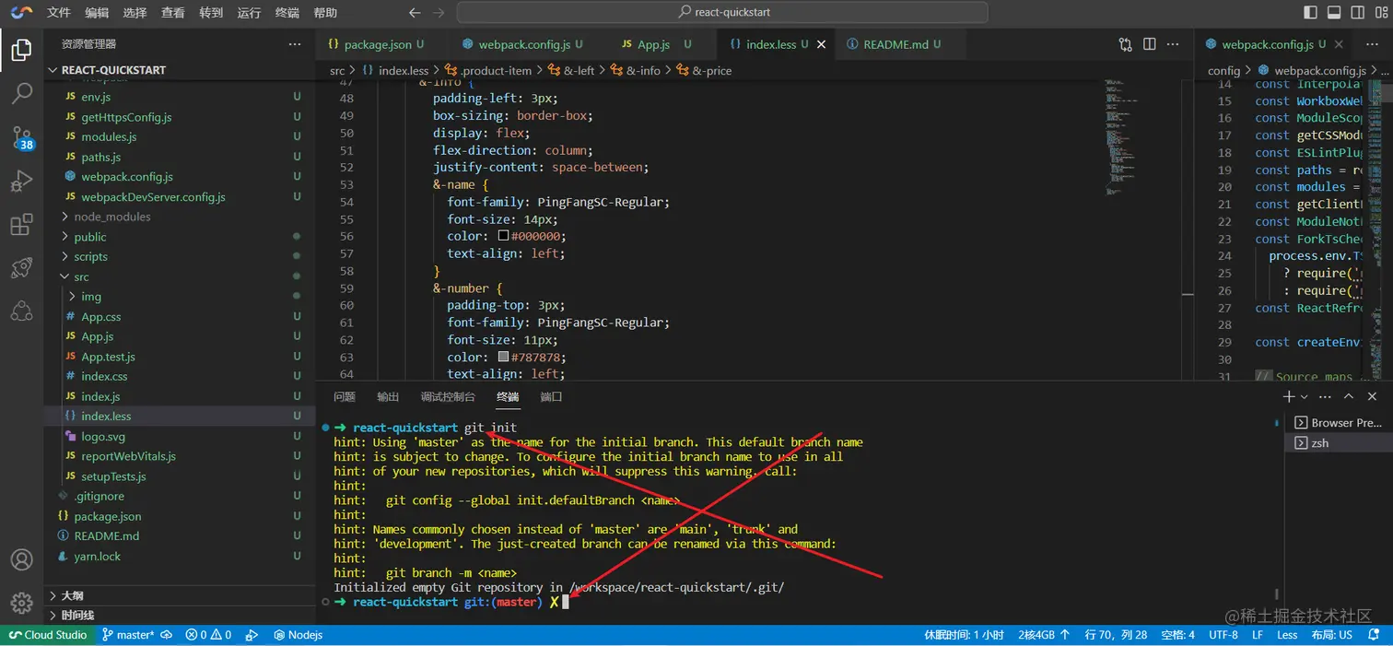Close the right-side webpack.config.js tab

(x=1340, y=44)
